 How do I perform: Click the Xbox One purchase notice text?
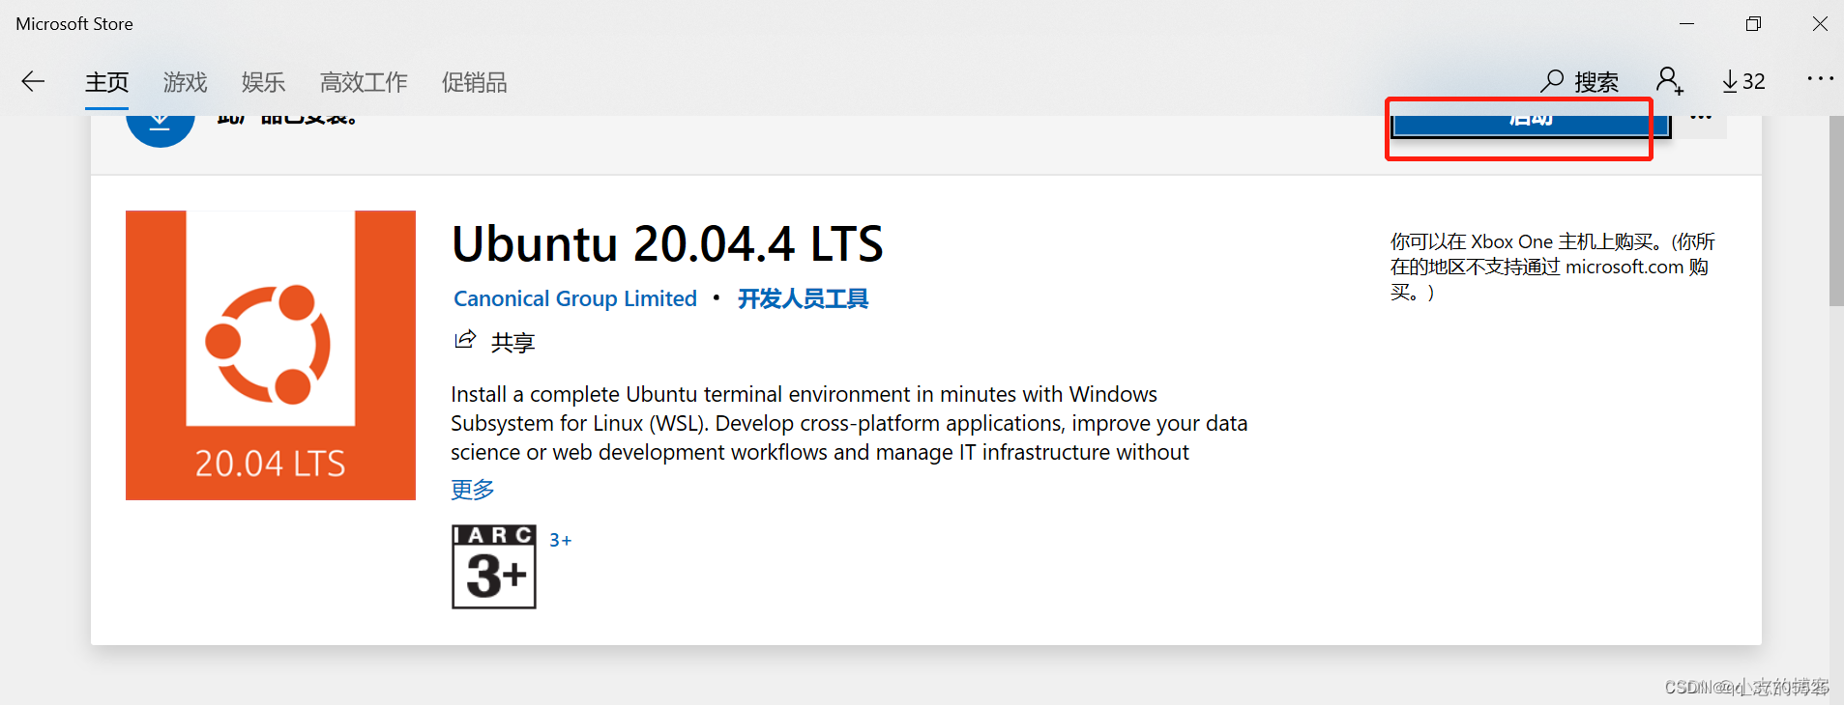[x=1552, y=267]
